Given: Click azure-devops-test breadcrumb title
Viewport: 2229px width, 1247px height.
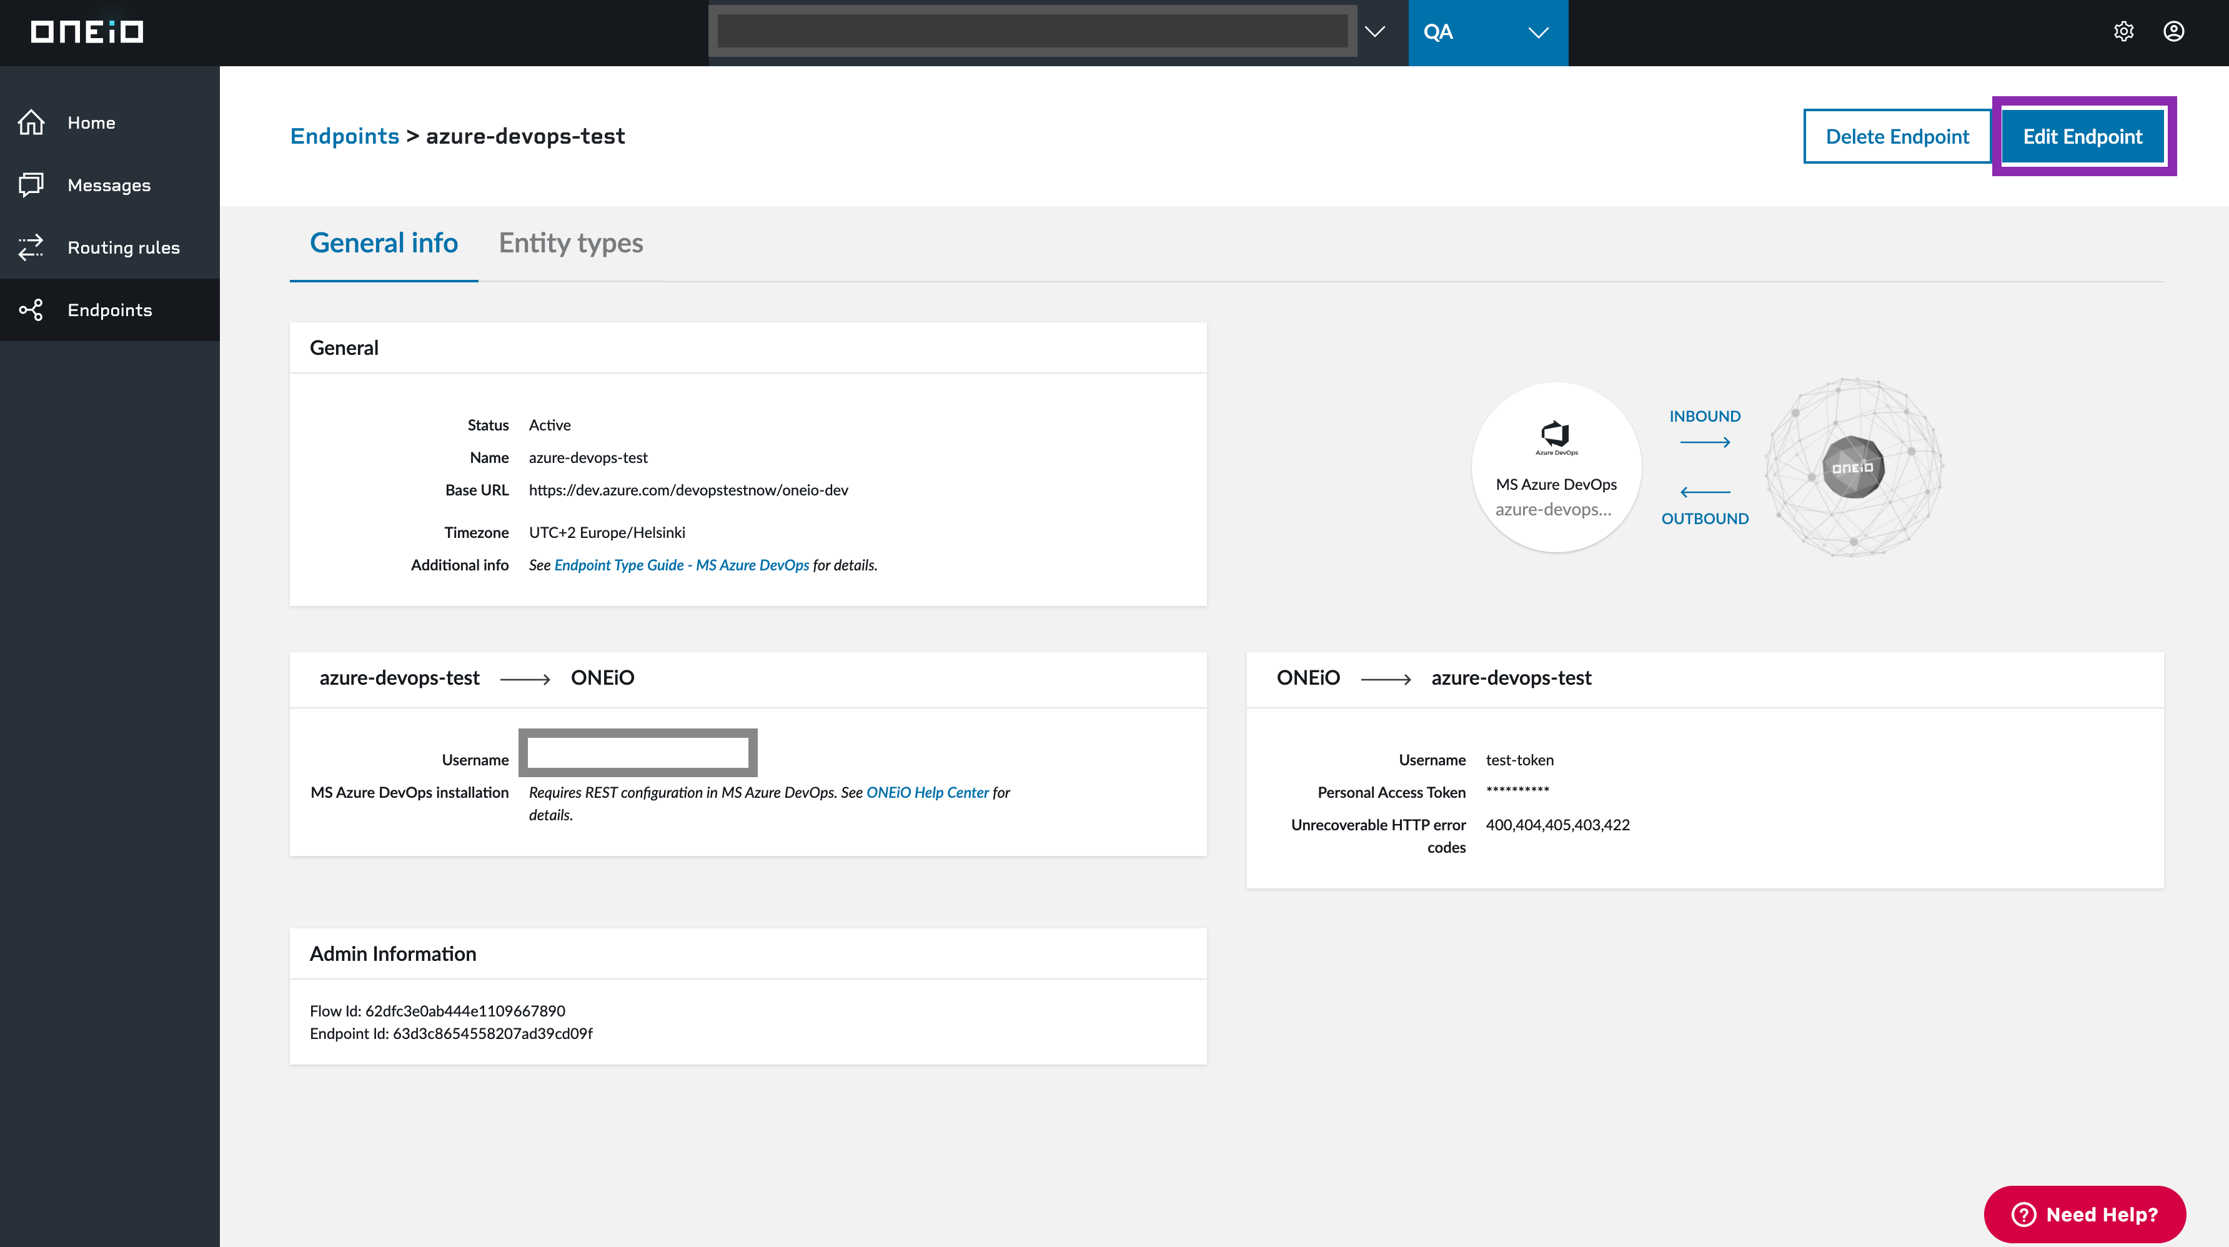Looking at the screenshot, I should [525, 136].
